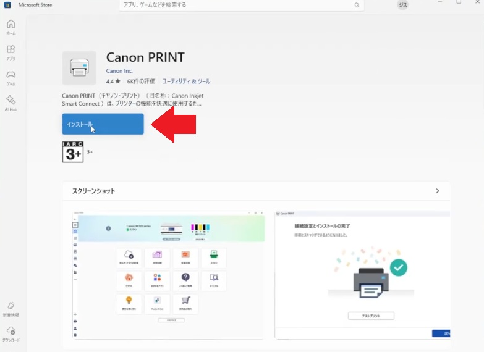Screen dimensions: 484x352
Task: Open the Apps section in sidebar
Action: click(11, 52)
